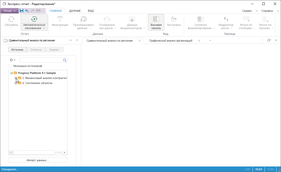Undo last action with the arrow icon
This screenshot has width=281, height=172.
point(27,11)
